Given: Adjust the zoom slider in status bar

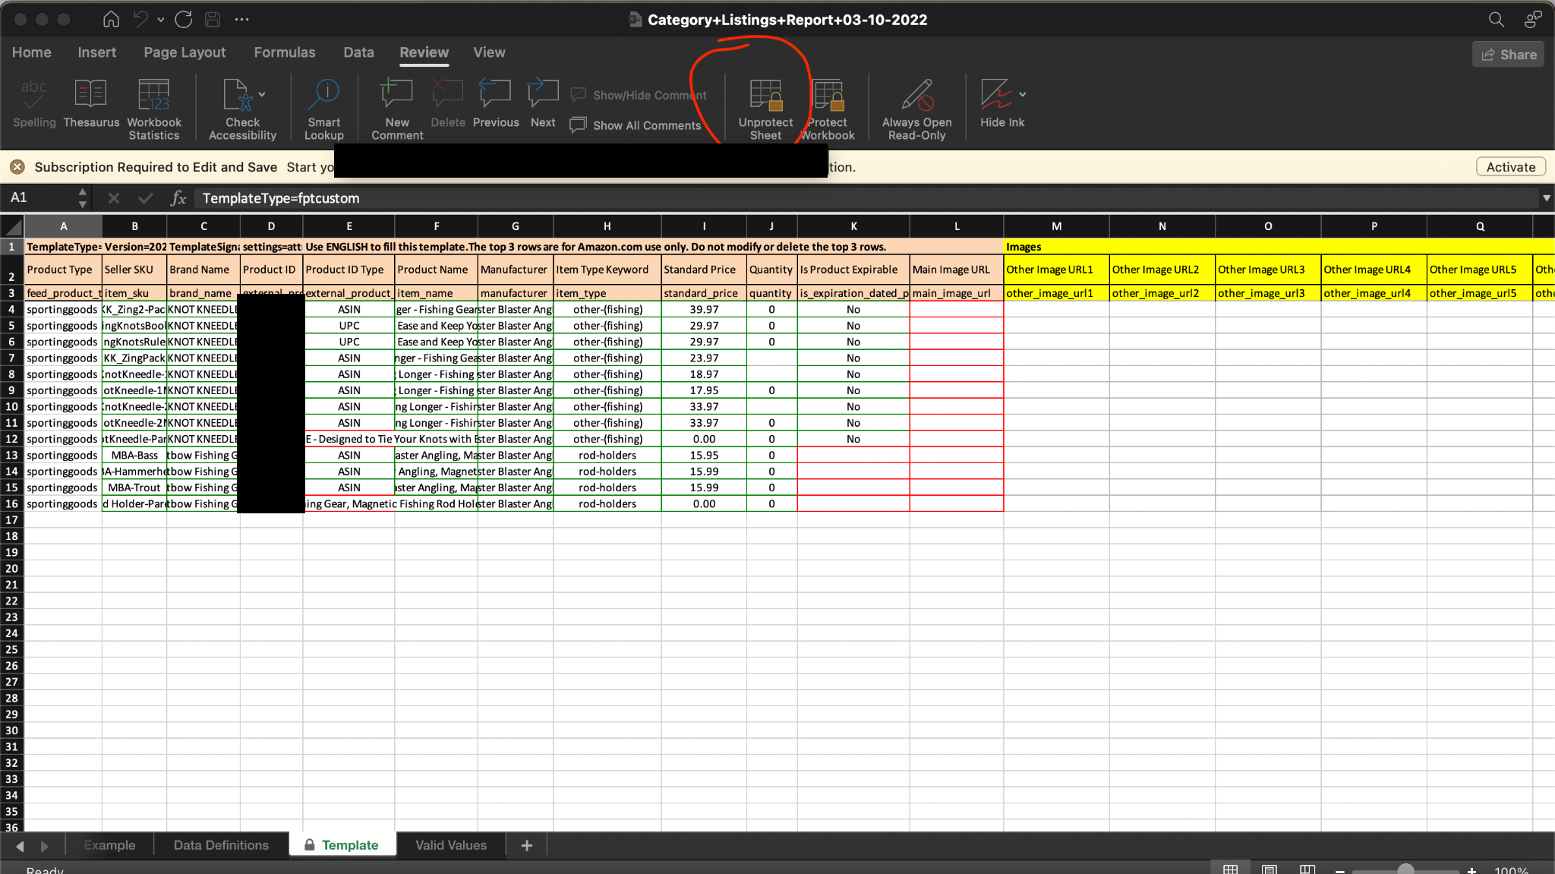Looking at the screenshot, I should (x=1405, y=870).
